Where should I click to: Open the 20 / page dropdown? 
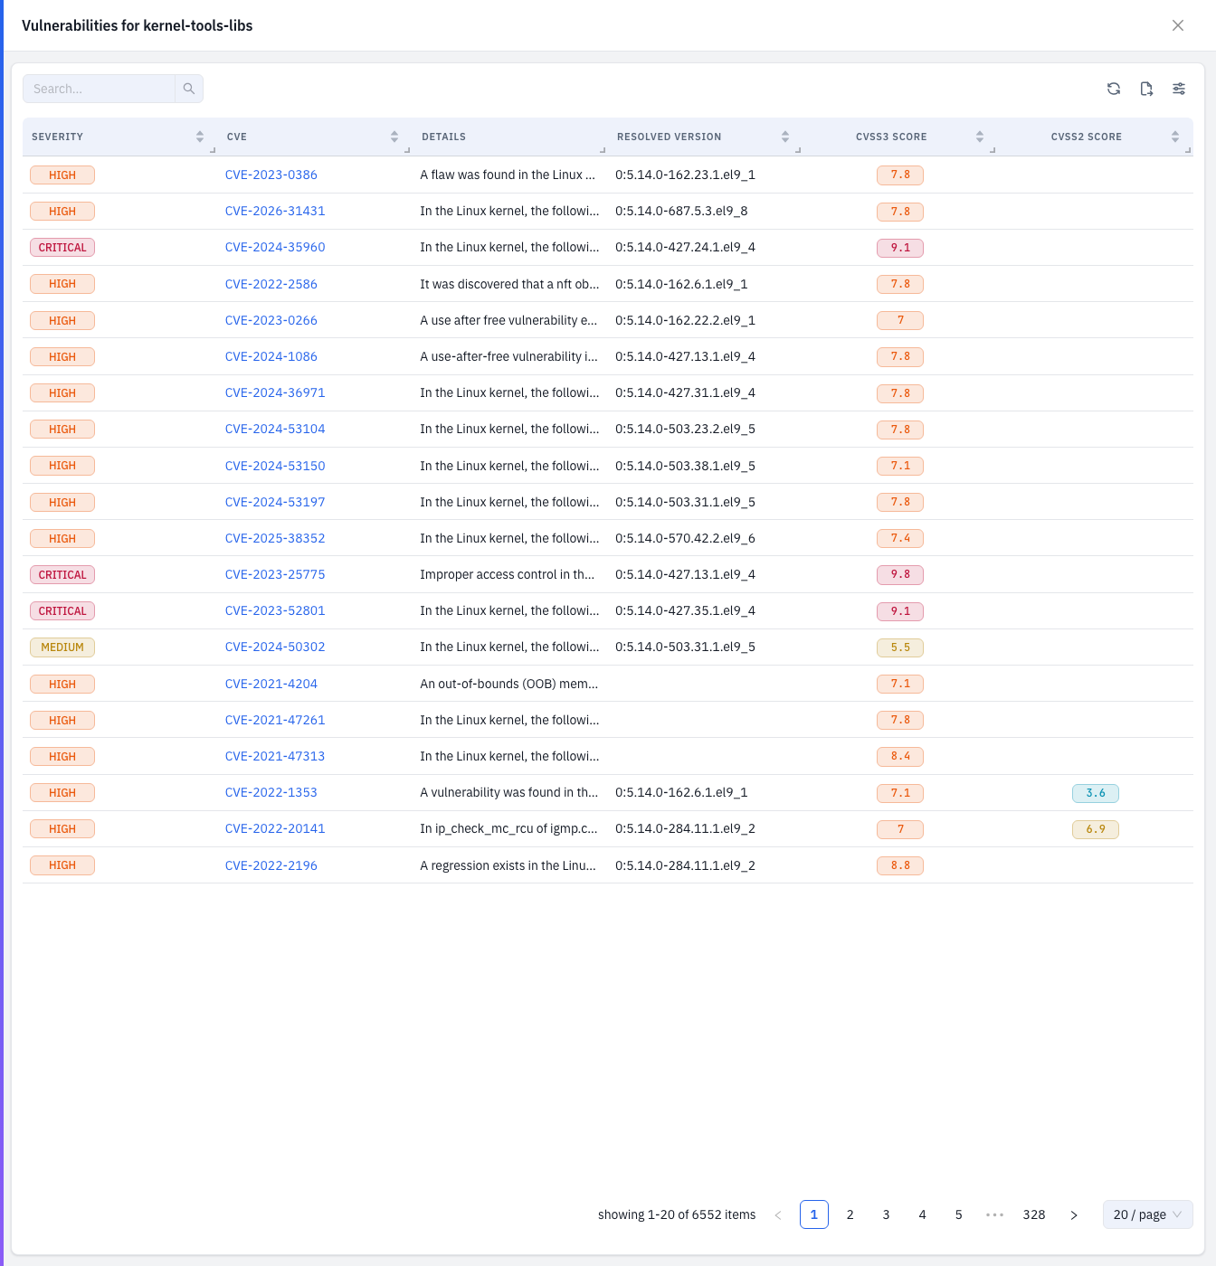click(x=1148, y=1214)
